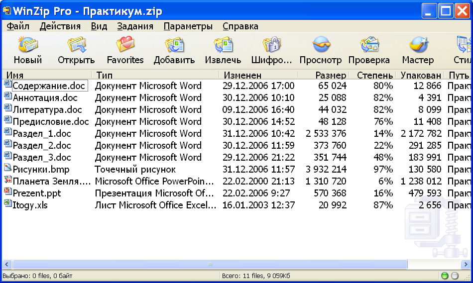Open the Favorites heart folder icon
This screenshot has height=283, width=473.
125,45
